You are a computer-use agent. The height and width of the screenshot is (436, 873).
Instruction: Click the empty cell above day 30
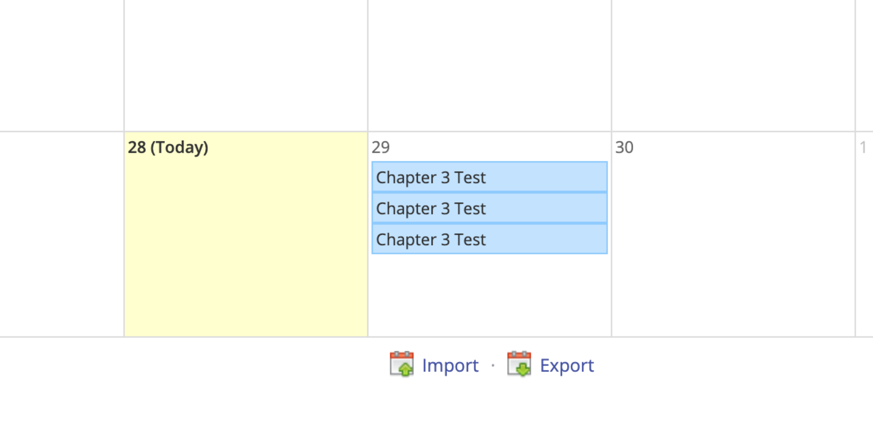pyautogui.click(x=733, y=64)
